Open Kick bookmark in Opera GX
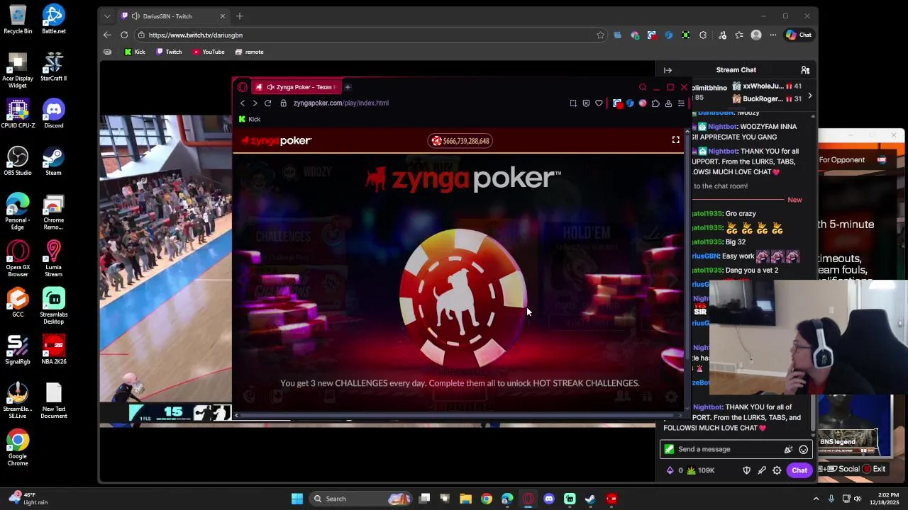908x510 pixels. pos(250,119)
